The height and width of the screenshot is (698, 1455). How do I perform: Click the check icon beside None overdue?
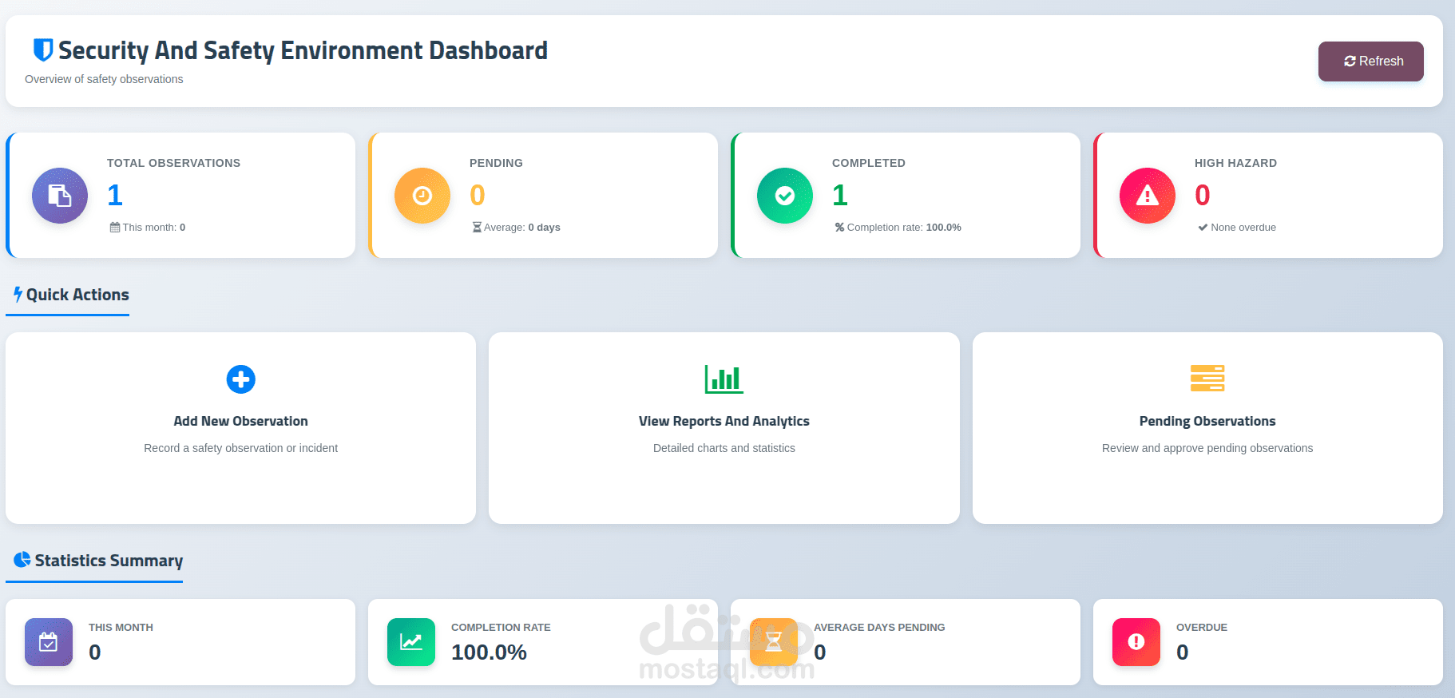(x=1203, y=228)
